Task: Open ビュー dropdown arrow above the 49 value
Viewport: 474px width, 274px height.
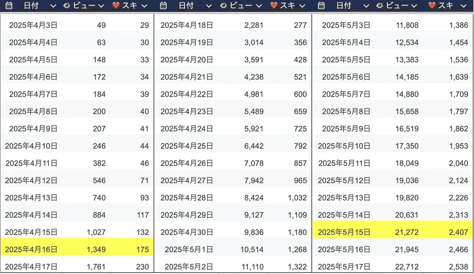Action: 101,6
